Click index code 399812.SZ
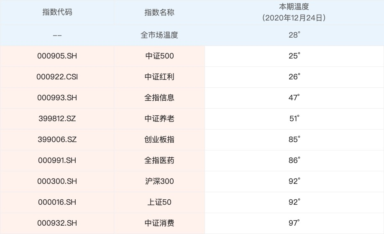Viewport: 384px width, 234px height. pyautogui.click(x=57, y=119)
